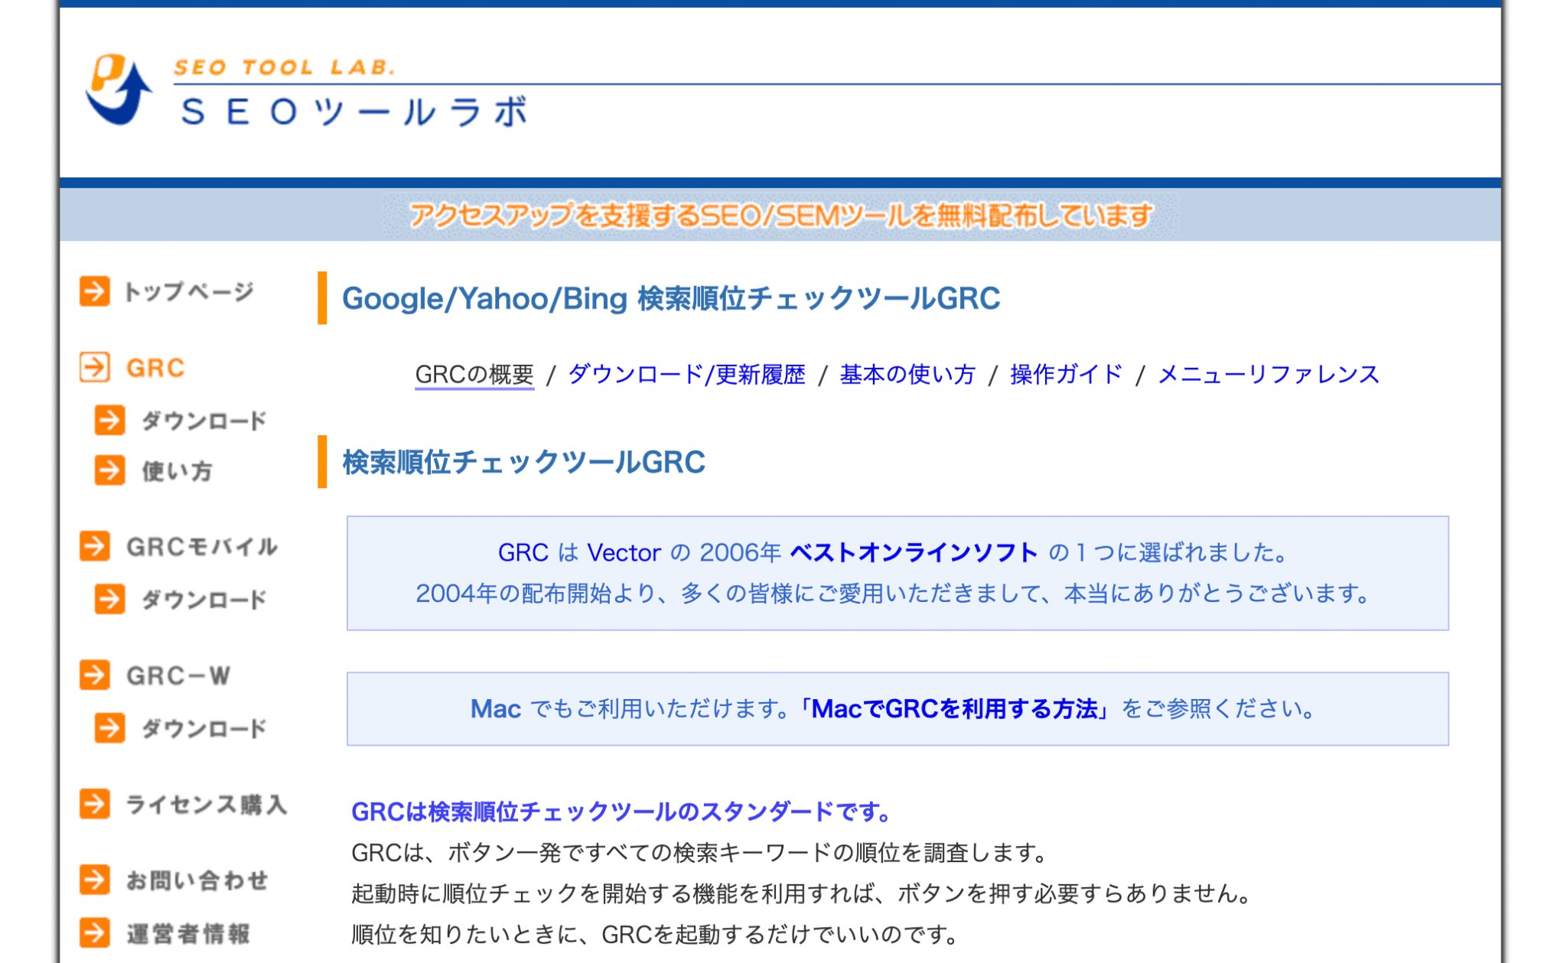Open the メニューリファレンス link
Image resolution: width=1567 pixels, height=963 pixels.
click(1268, 374)
